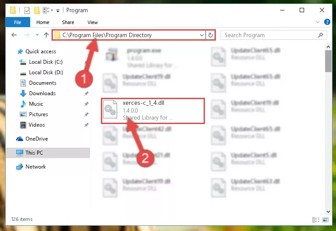Open Documents in the navigation pane

43,83
